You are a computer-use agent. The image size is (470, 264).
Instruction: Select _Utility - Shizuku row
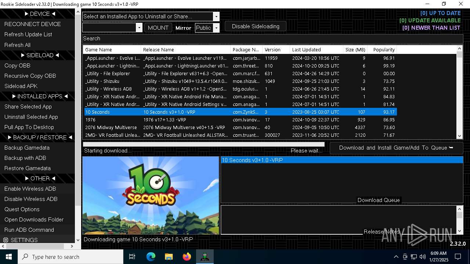click(240, 81)
